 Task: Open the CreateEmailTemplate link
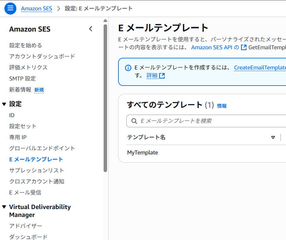(x=260, y=68)
